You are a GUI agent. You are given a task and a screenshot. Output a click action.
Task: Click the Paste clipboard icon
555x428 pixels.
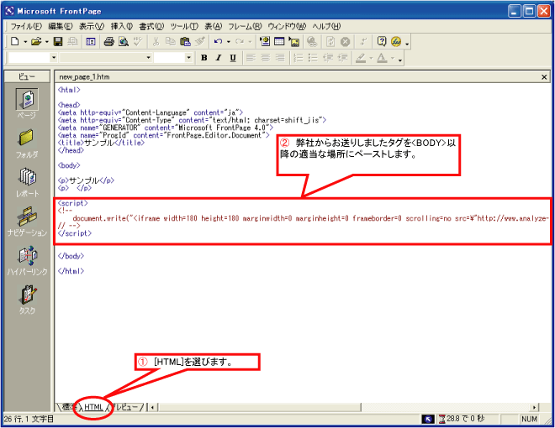pyautogui.click(x=185, y=42)
